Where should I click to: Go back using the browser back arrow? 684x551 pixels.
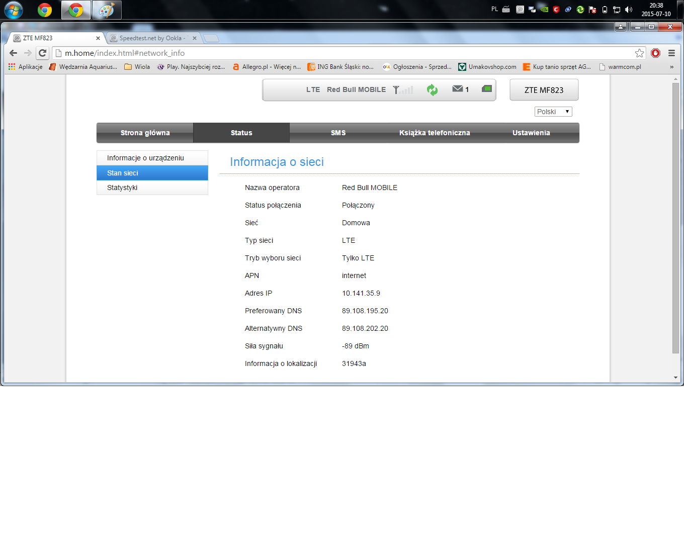tap(14, 53)
